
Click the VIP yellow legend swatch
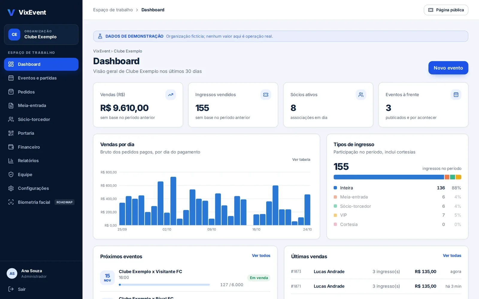tap(335, 215)
